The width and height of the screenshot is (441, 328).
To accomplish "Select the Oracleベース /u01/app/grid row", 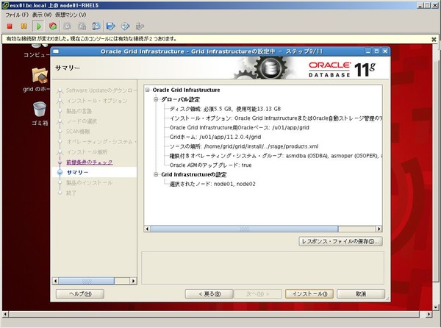I will 239,128.
